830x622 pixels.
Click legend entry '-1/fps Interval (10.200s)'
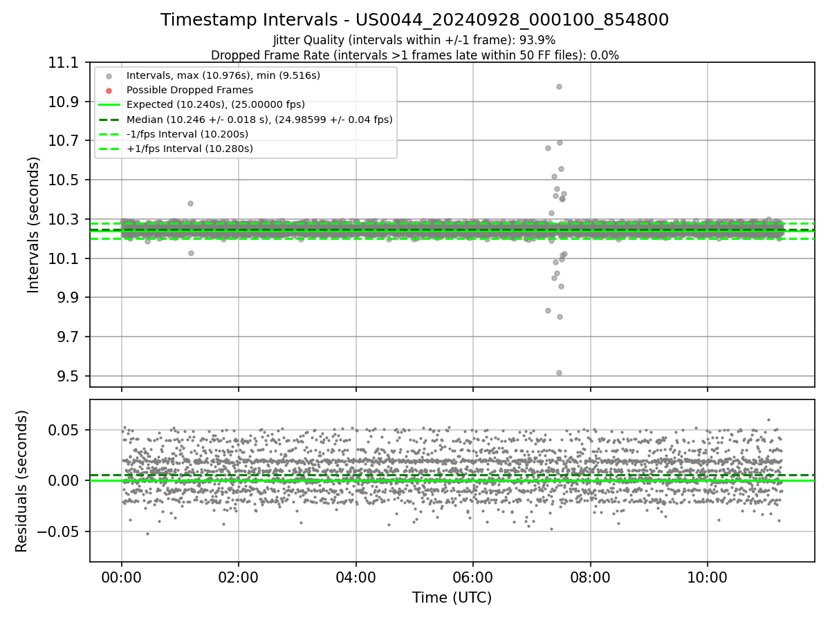[187, 134]
